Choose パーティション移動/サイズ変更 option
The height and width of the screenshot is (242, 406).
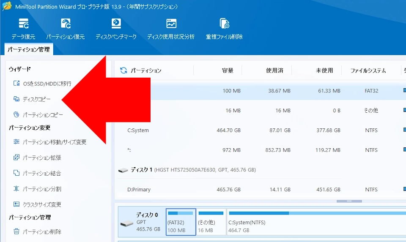(55, 142)
